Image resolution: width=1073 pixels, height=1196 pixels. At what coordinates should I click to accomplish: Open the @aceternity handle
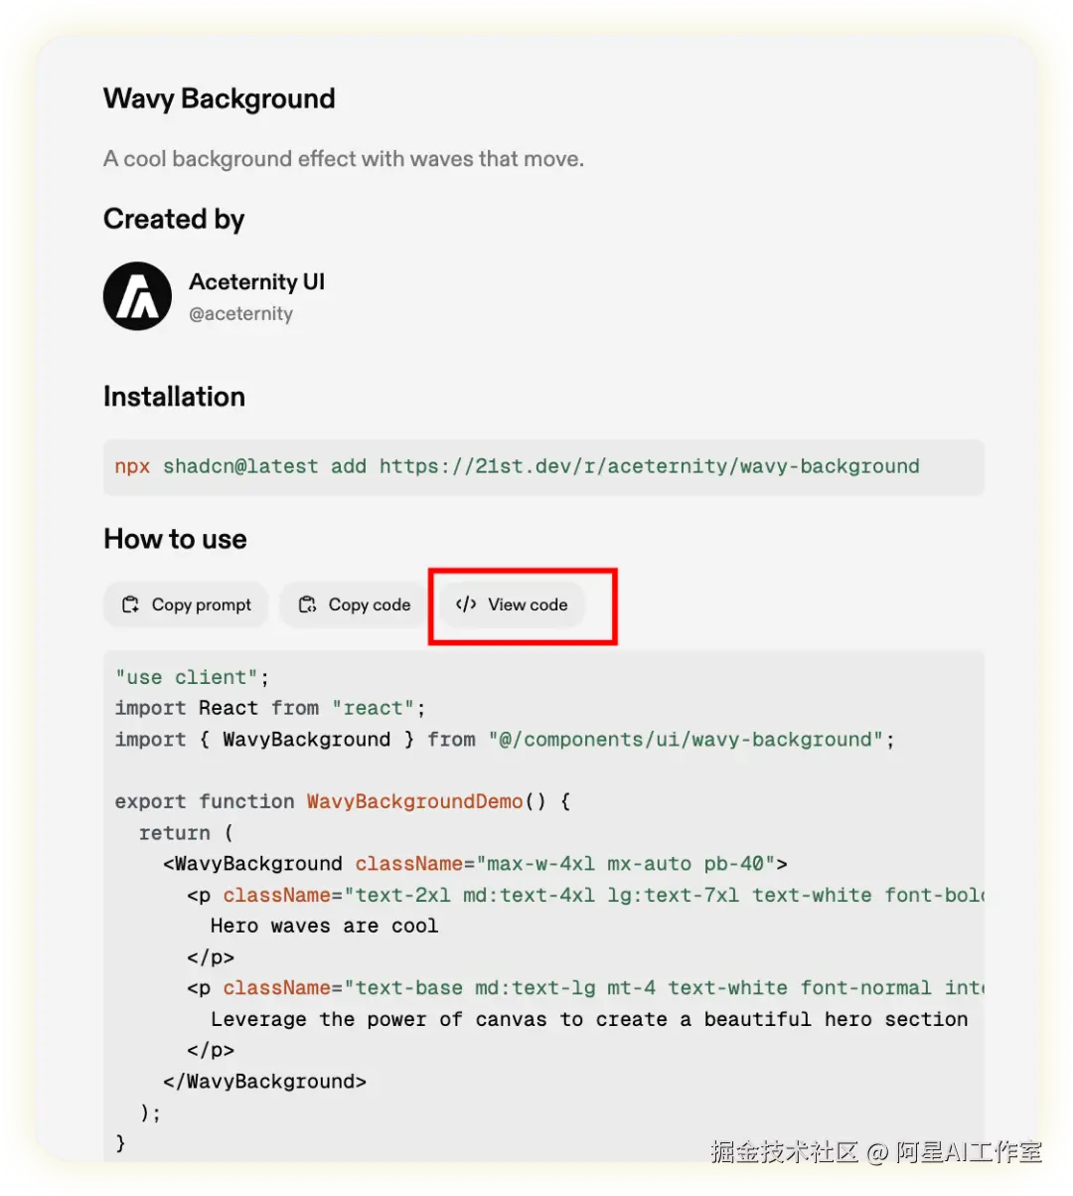(240, 314)
